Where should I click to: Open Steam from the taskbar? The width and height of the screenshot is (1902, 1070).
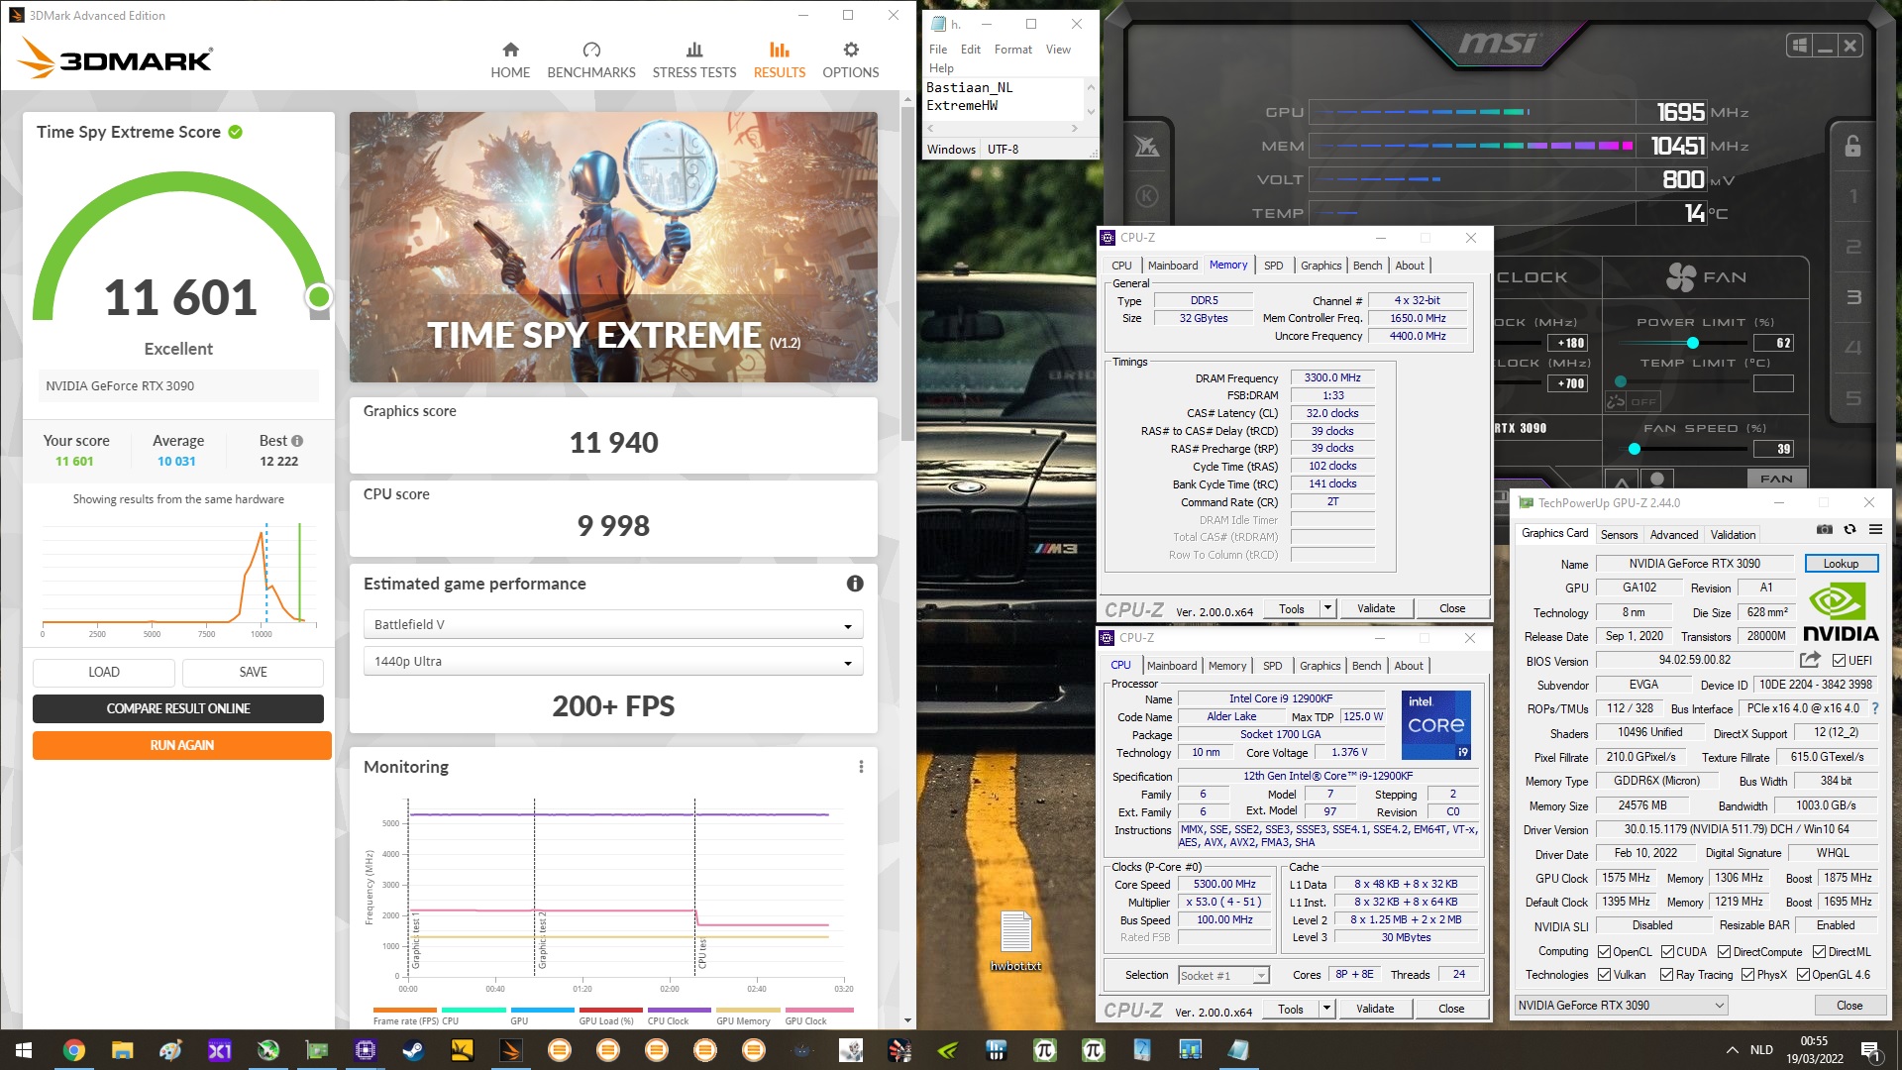[413, 1050]
